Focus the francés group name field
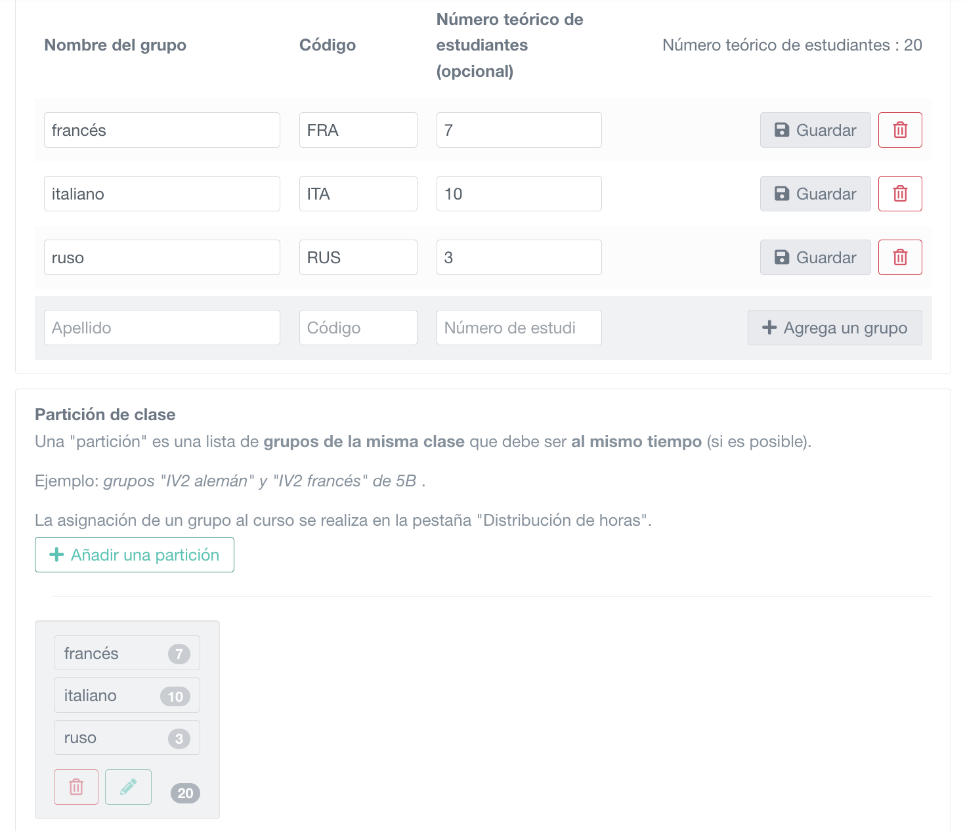The image size is (965, 831). (161, 130)
